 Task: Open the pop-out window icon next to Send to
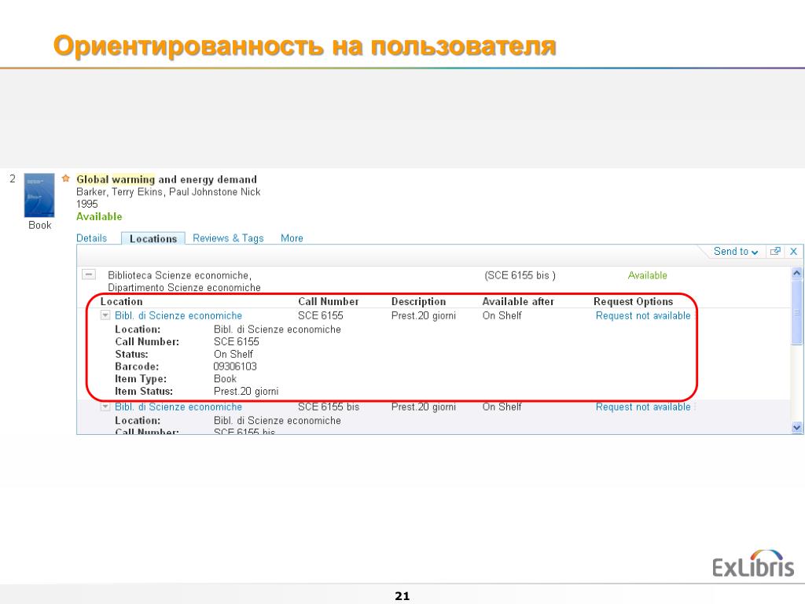tap(775, 251)
